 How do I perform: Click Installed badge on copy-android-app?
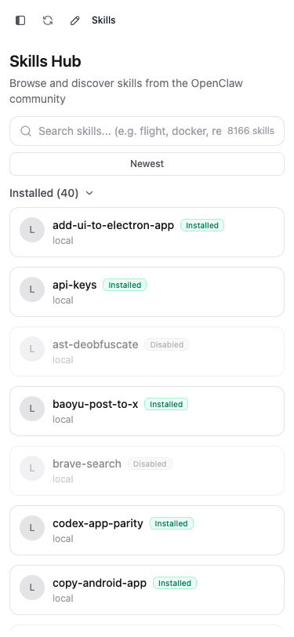coord(175,584)
